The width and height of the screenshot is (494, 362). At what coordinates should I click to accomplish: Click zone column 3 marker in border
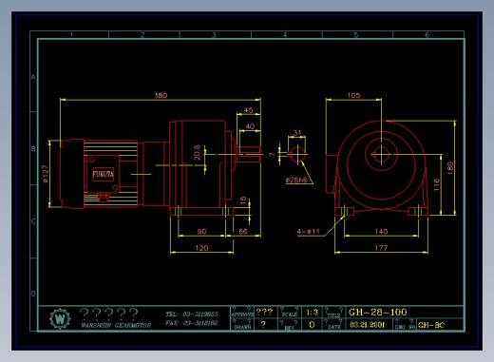coord(214,34)
